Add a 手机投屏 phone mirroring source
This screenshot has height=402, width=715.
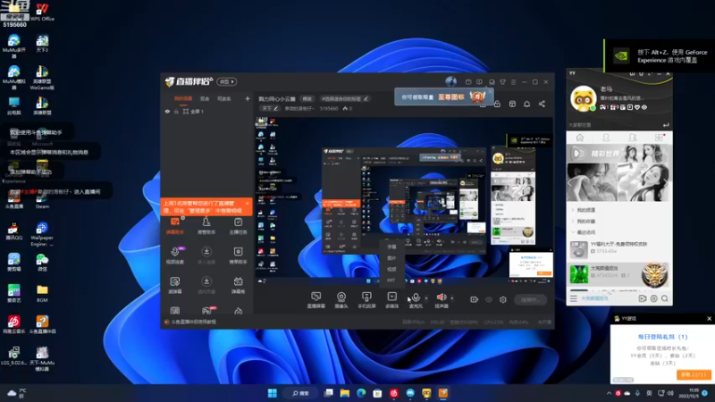pos(366,300)
